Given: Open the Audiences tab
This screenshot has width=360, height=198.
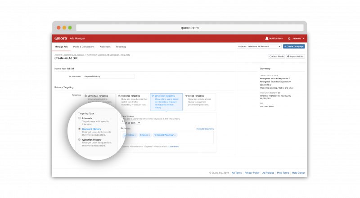Looking at the screenshot, I should 105,47.
